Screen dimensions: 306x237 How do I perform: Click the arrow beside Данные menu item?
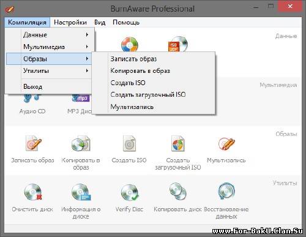(x=87, y=35)
